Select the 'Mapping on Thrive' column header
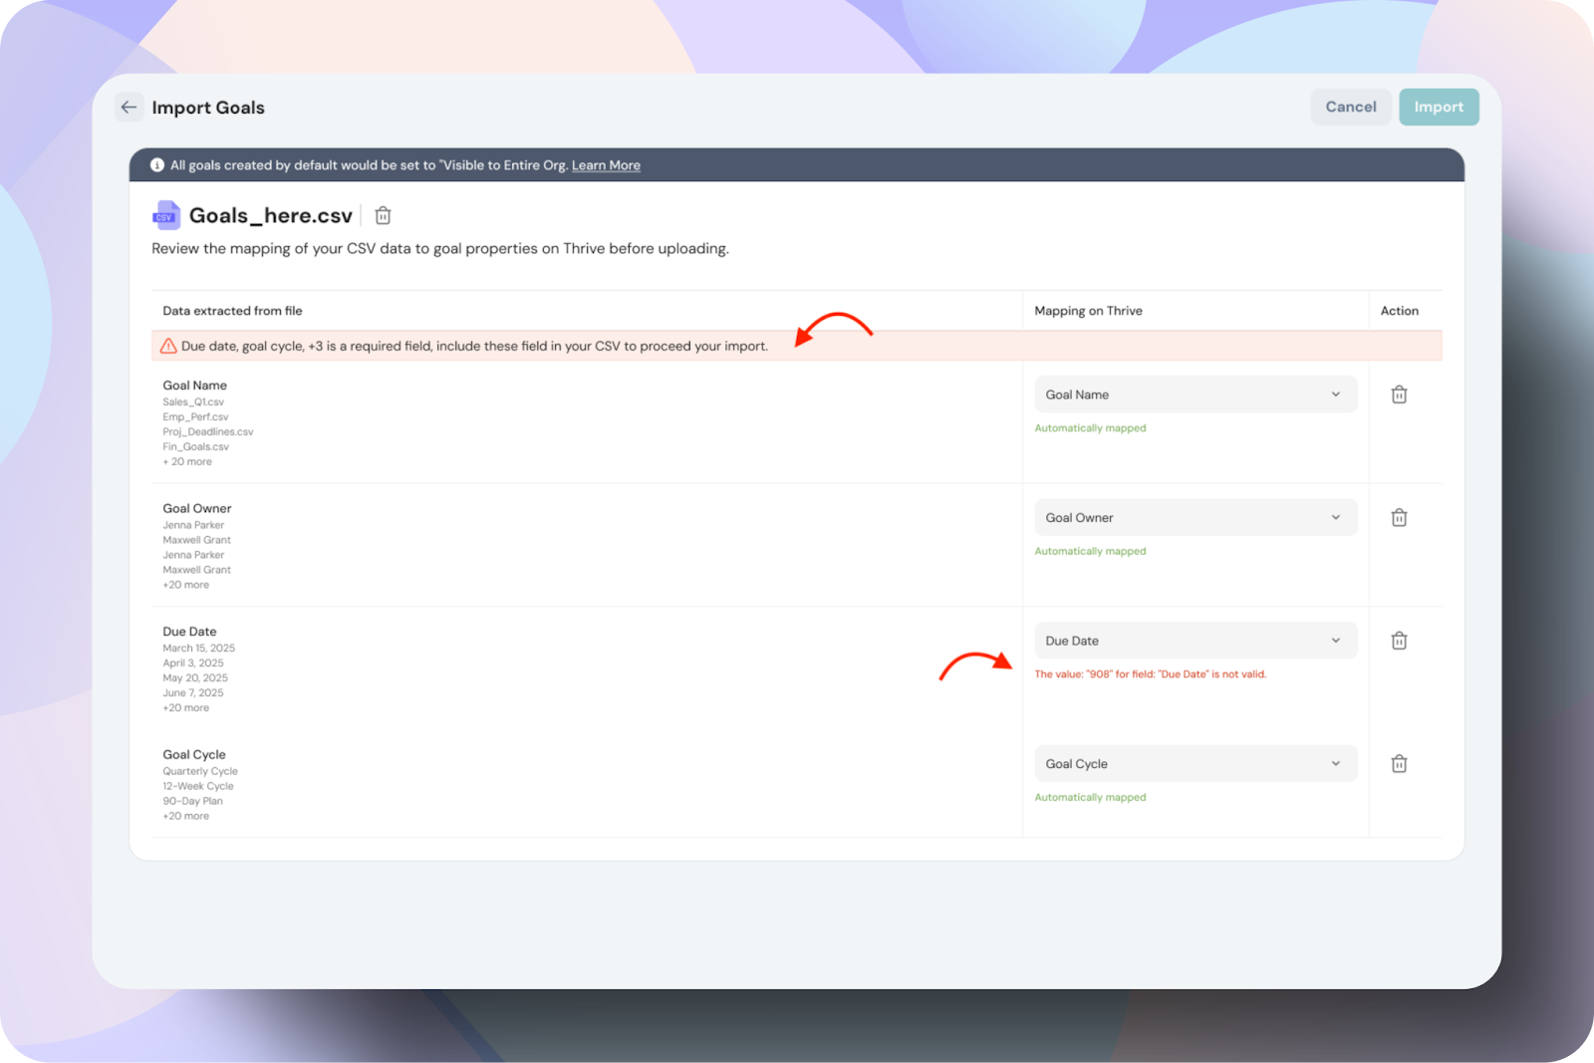The width and height of the screenshot is (1594, 1063). [x=1088, y=311]
